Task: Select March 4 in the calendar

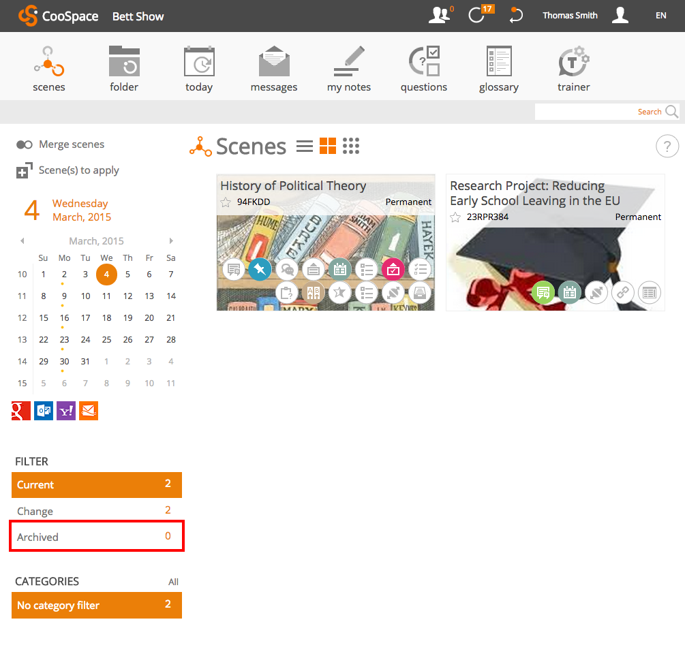Action: coord(106,275)
